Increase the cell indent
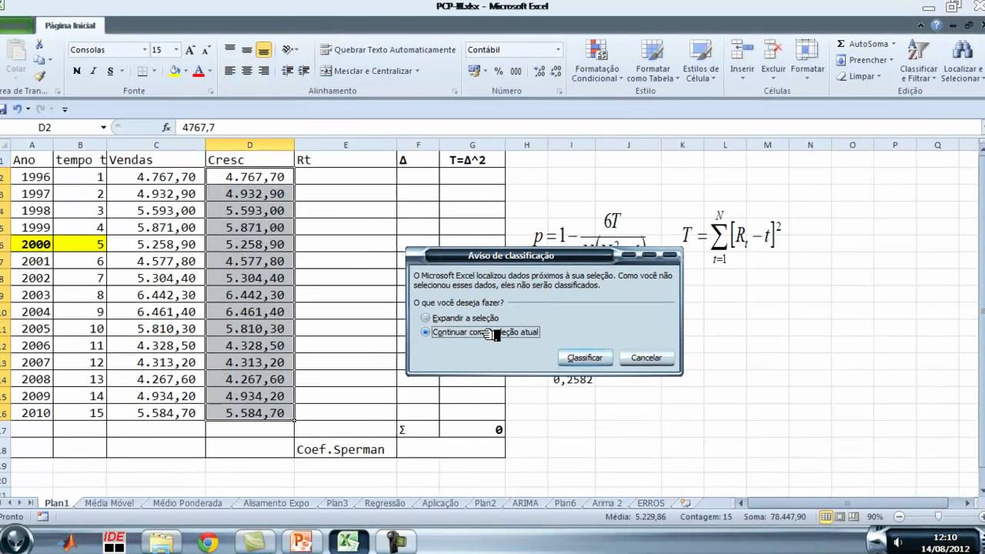The image size is (985, 554). coord(305,71)
